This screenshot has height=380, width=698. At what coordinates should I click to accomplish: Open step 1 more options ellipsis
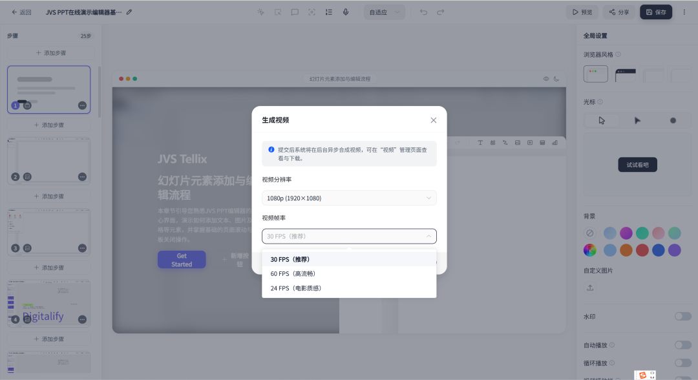point(82,105)
